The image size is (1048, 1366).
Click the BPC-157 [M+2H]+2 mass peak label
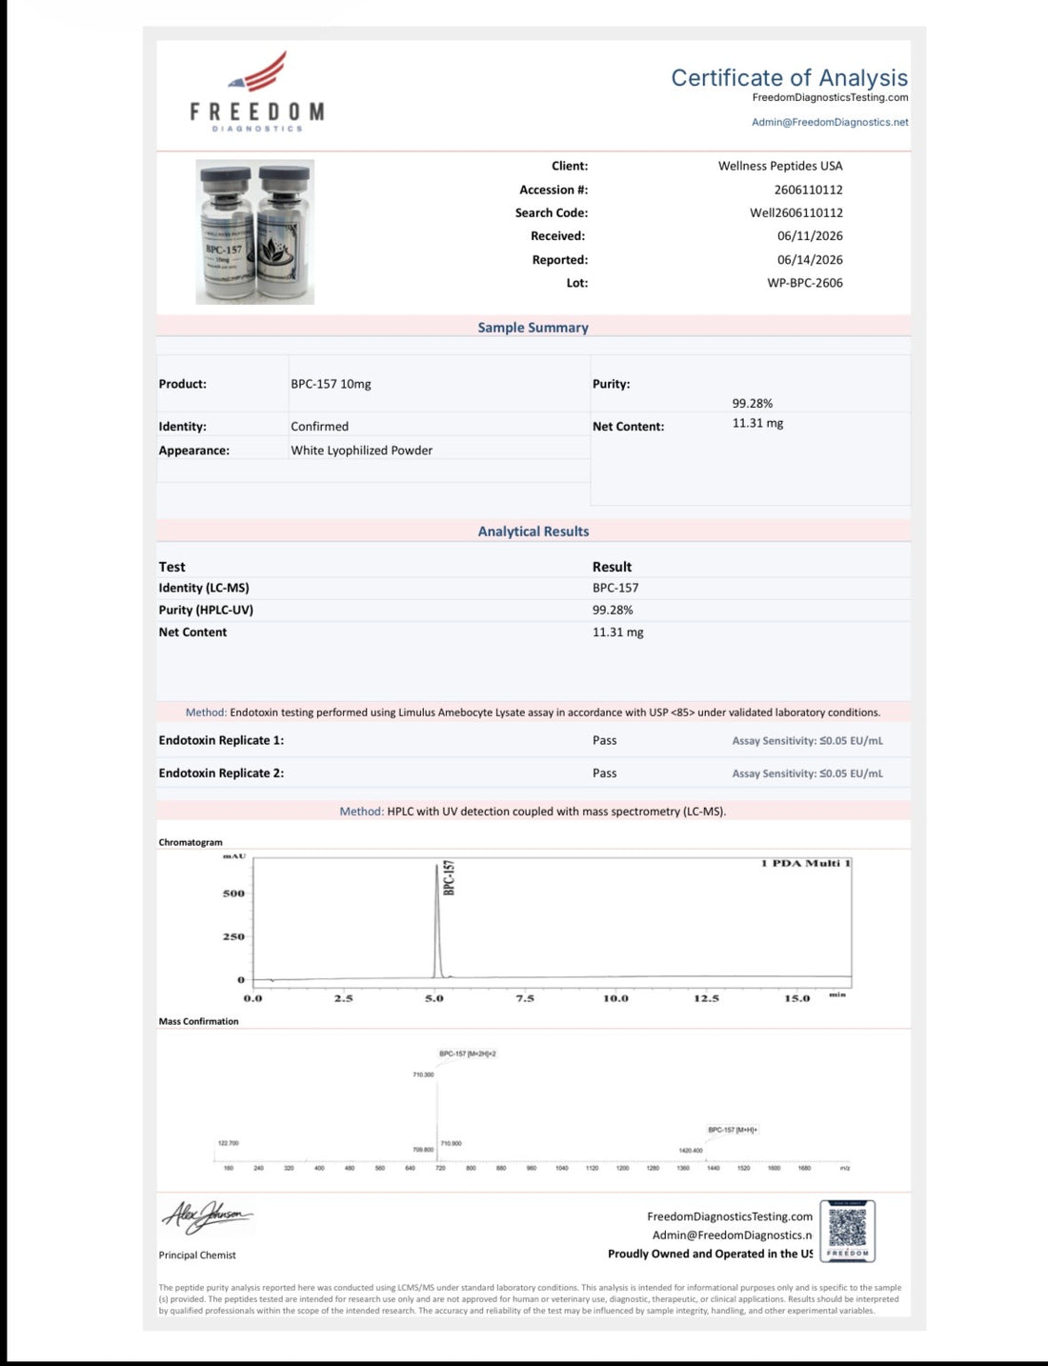(x=468, y=1054)
